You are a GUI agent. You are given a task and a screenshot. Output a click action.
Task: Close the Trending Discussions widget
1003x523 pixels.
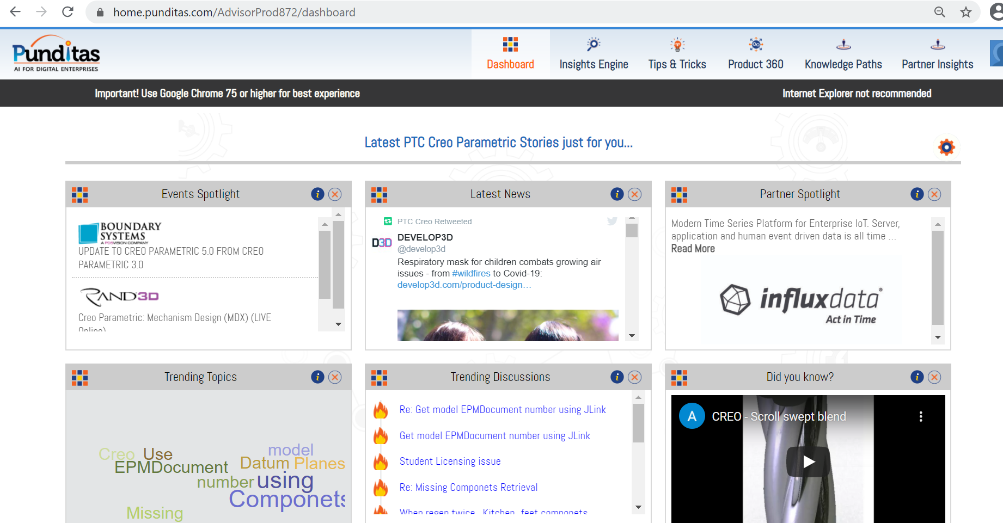click(635, 377)
